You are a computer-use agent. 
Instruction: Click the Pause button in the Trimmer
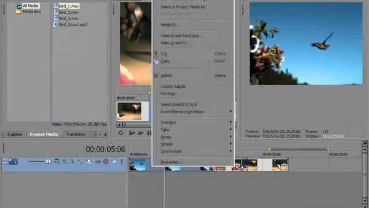coord(149,133)
